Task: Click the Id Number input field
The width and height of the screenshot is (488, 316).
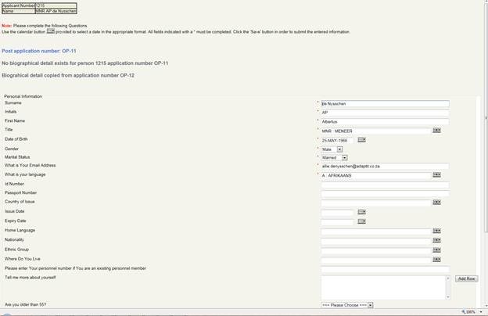Action: [385, 185]
